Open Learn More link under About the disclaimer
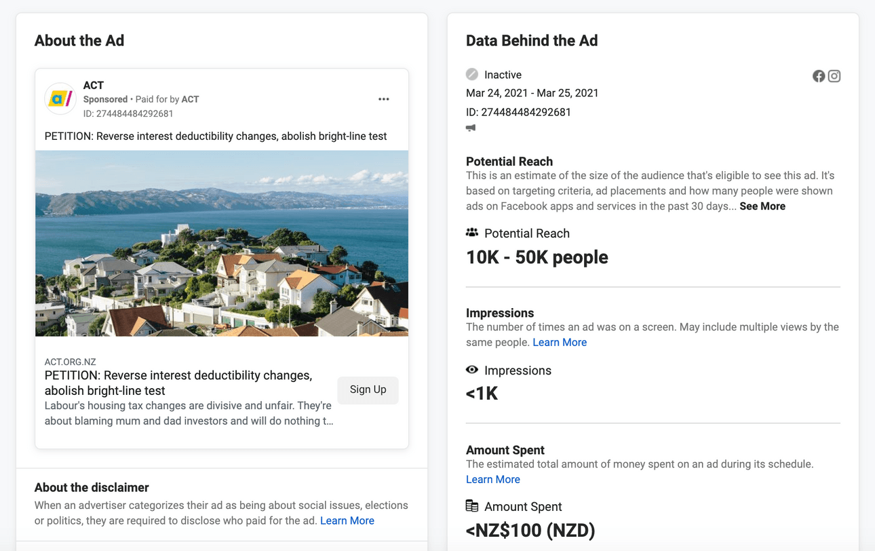Screen dimensions: 875x551 click(x=347, y=520)
